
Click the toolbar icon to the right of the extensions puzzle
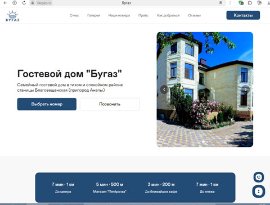pyautogui.click(x=259, y=3)
